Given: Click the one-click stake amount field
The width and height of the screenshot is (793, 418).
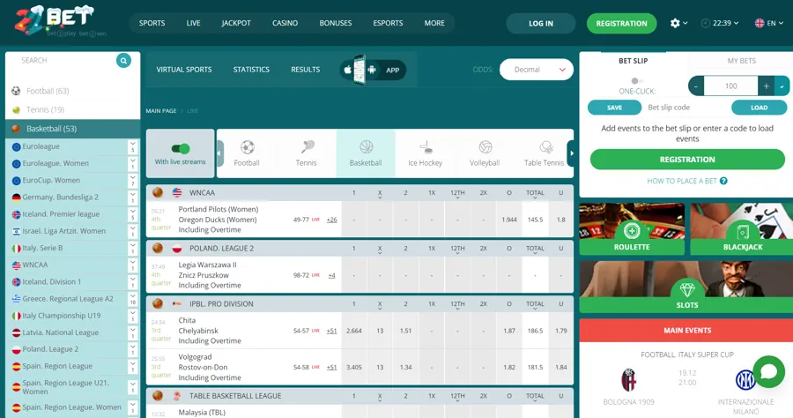Looking at the screenshot, I should point(730,86).
